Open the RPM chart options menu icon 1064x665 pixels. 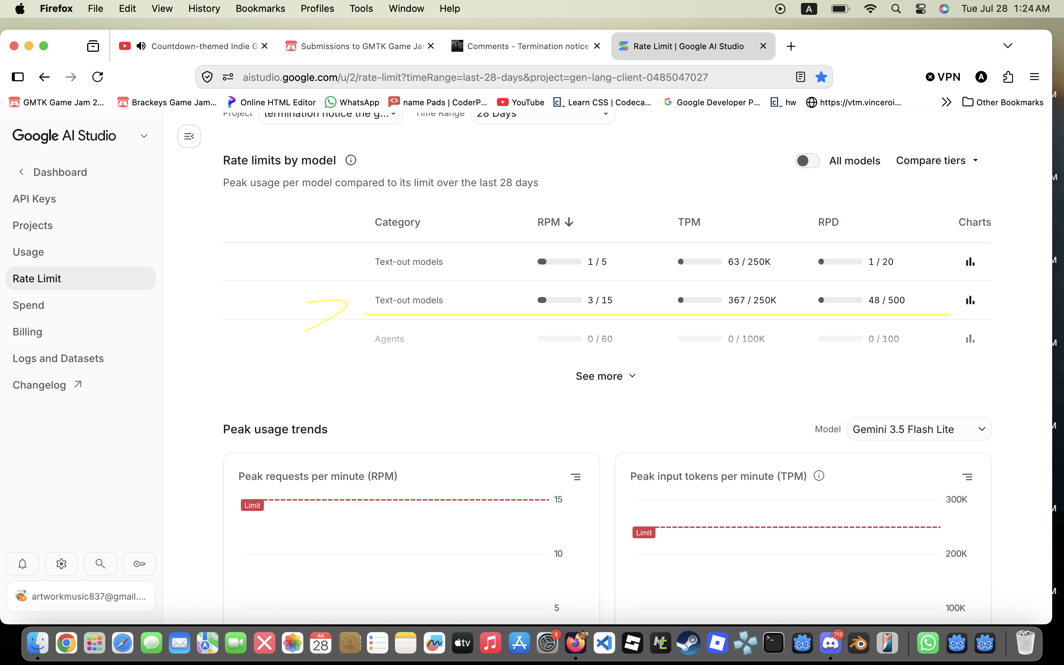[x=576, y=477]
